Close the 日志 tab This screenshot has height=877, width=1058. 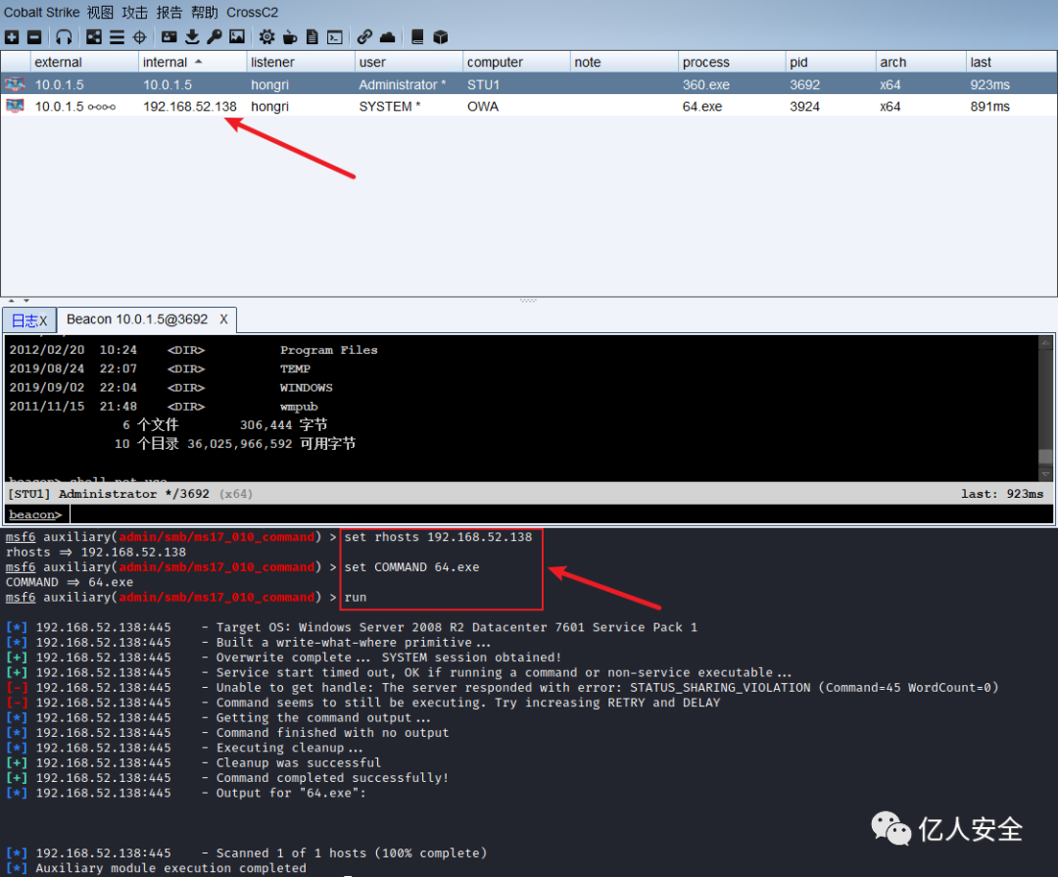point(43,320)
